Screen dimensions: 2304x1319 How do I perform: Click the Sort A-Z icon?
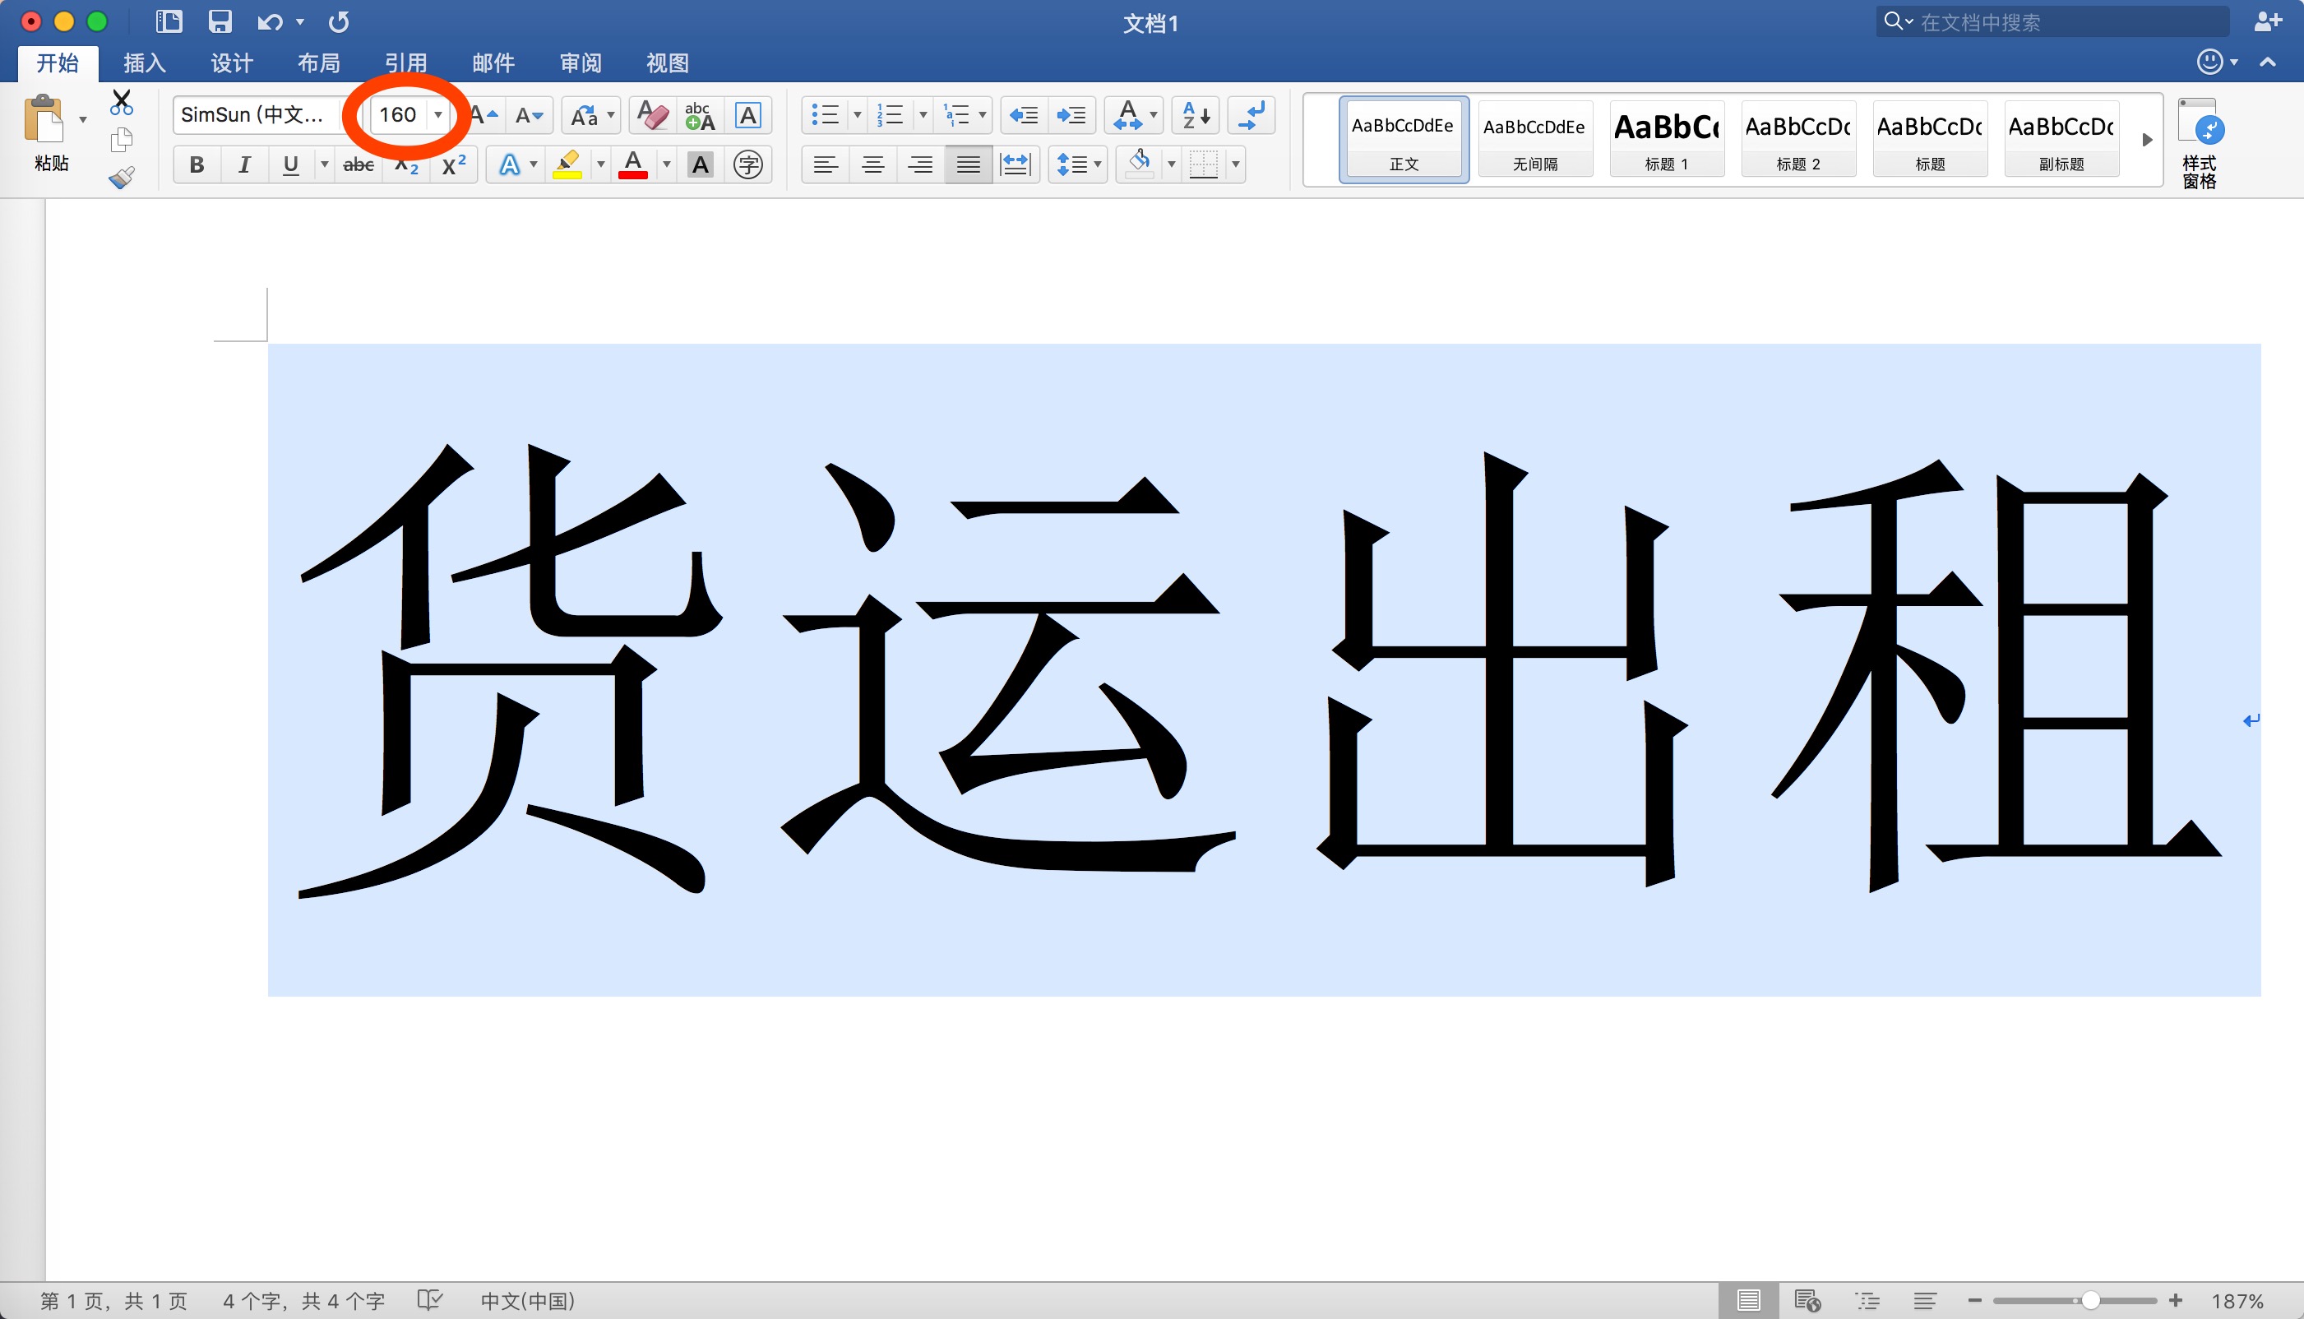1196,115
